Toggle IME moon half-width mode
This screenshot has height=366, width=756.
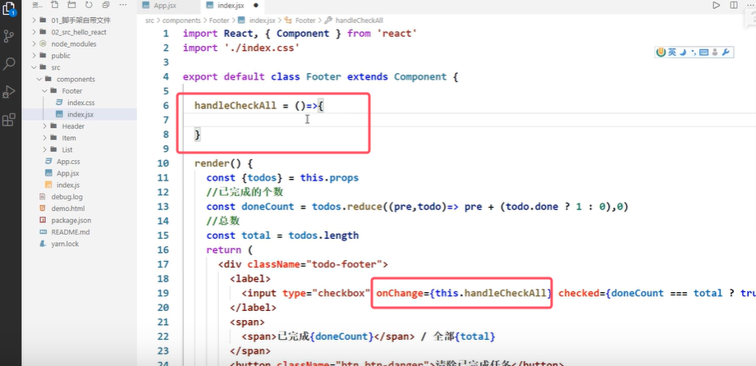(x=683, y=53)
